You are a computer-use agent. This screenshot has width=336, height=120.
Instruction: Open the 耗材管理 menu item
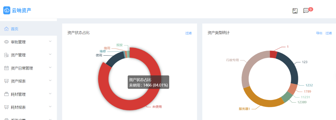pyautogui.click(x=18, y=94)
